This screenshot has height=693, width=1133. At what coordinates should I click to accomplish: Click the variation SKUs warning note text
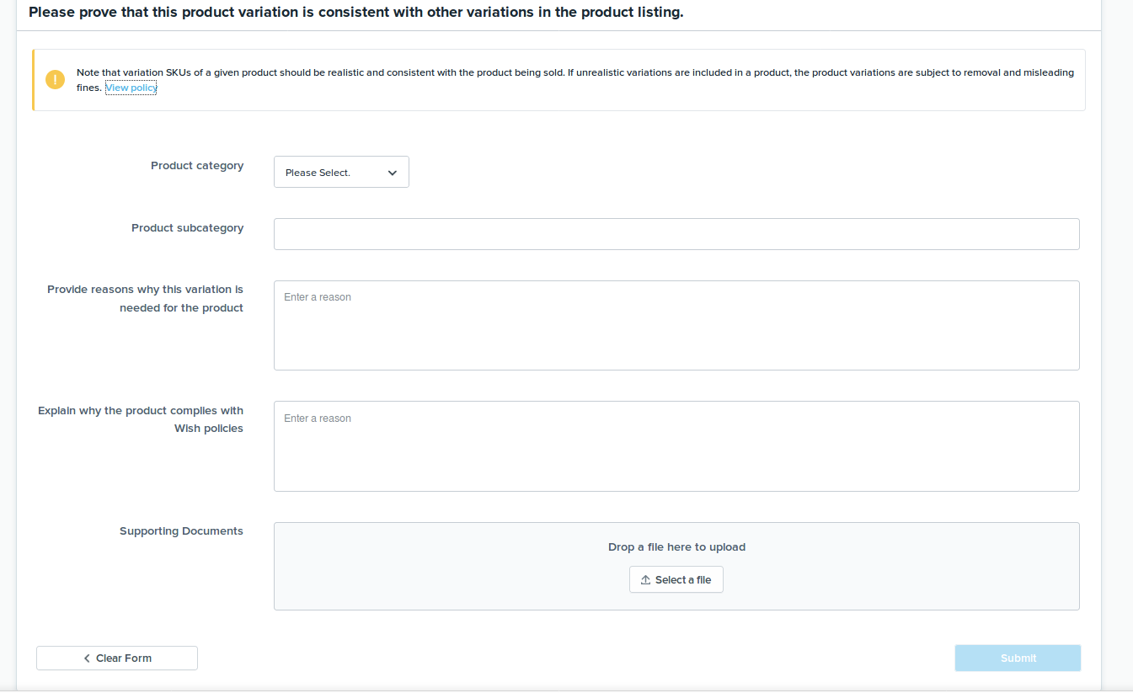point(575,72)
